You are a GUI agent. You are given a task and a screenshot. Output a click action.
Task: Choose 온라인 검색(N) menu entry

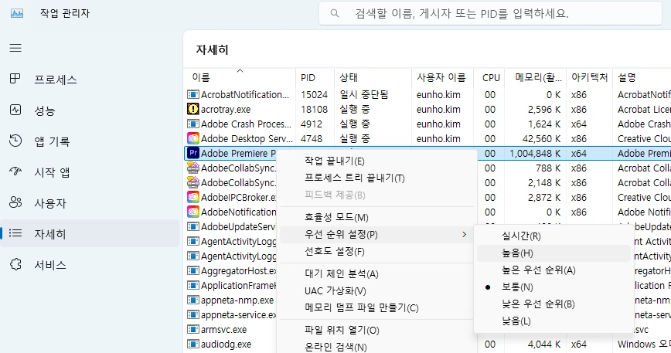tap(376, 347)
